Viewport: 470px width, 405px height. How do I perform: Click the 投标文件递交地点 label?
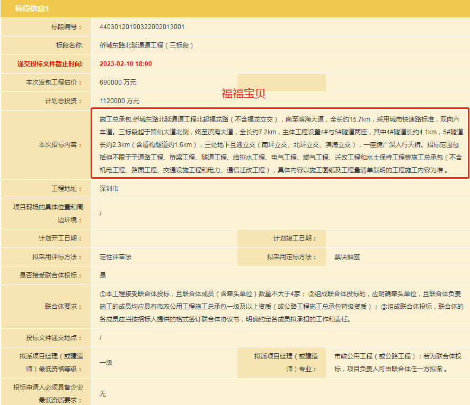pos(55,337)
